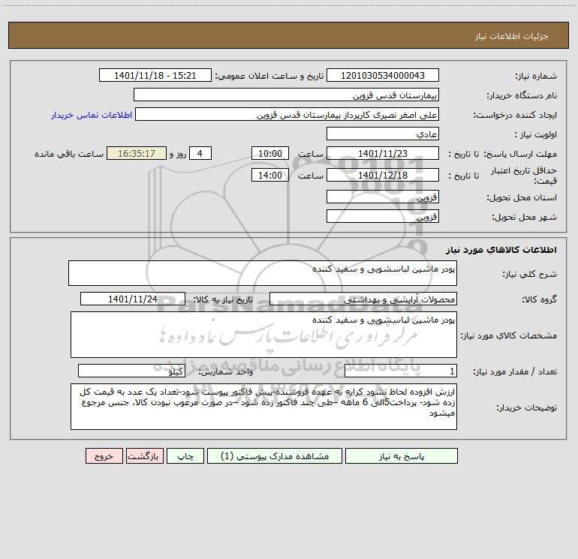Click the priority field عادی

pos(383,134)
